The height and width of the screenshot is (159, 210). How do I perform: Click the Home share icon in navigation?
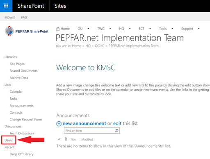[x=58, y=29]
